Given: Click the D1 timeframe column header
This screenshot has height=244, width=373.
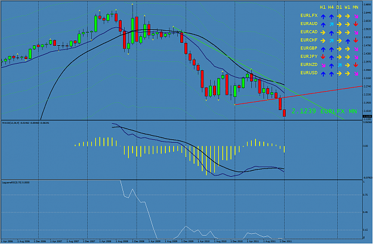Looking at the screenshot, I should tap(339, 8).
